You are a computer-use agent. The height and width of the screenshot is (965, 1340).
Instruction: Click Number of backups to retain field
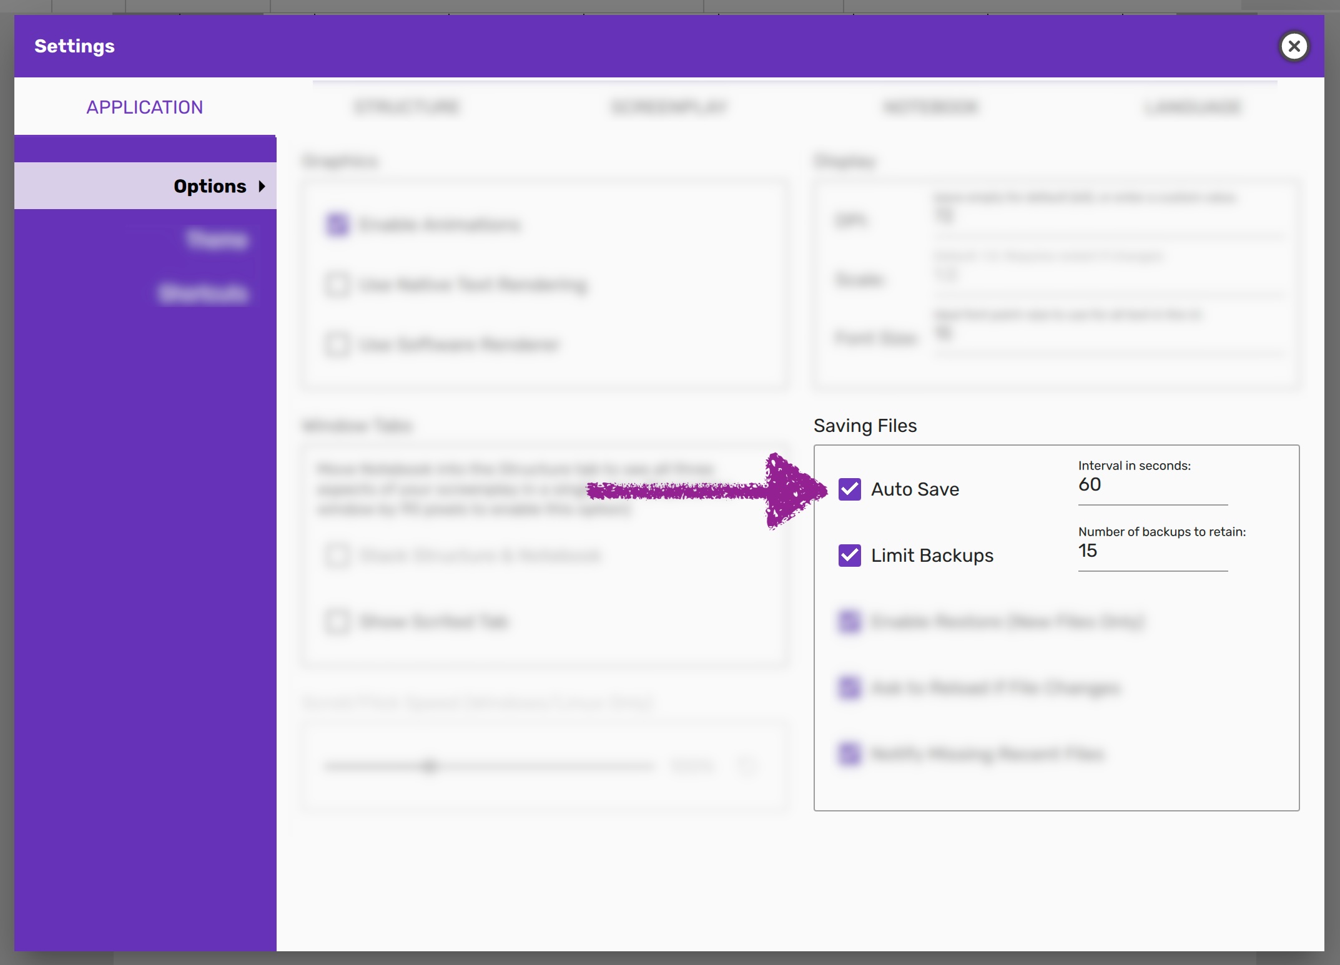(x=1152, y=552)
